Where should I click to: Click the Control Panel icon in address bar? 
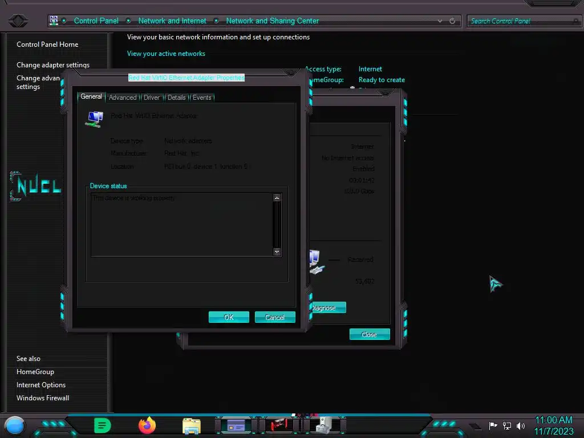[54, 21]
